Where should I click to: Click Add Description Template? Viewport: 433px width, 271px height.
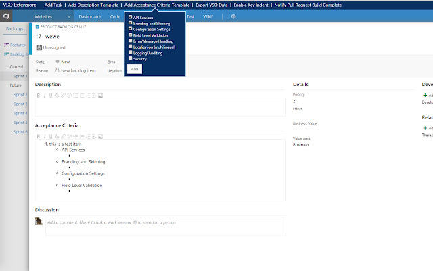tap(93, 5)
